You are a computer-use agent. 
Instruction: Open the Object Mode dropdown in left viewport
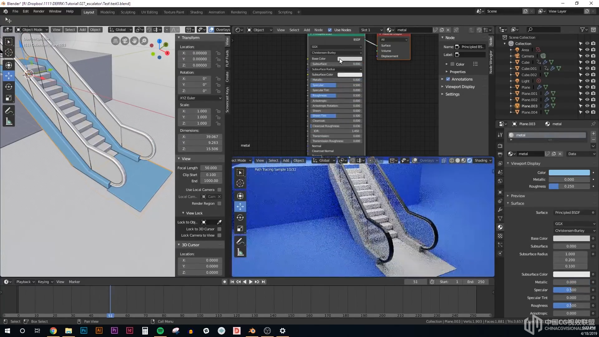pos(32,30)
